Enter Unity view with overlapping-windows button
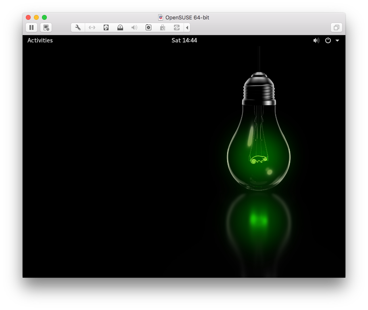This screenshot has height=310, width=368. [336, 27]
